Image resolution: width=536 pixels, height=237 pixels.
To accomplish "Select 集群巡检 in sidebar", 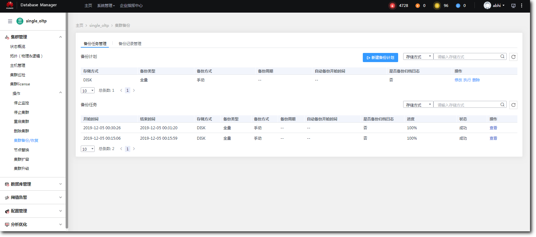I will (x=18, y=75).
